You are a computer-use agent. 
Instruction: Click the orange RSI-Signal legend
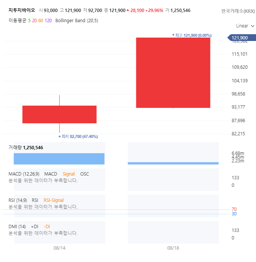point(53,200)
